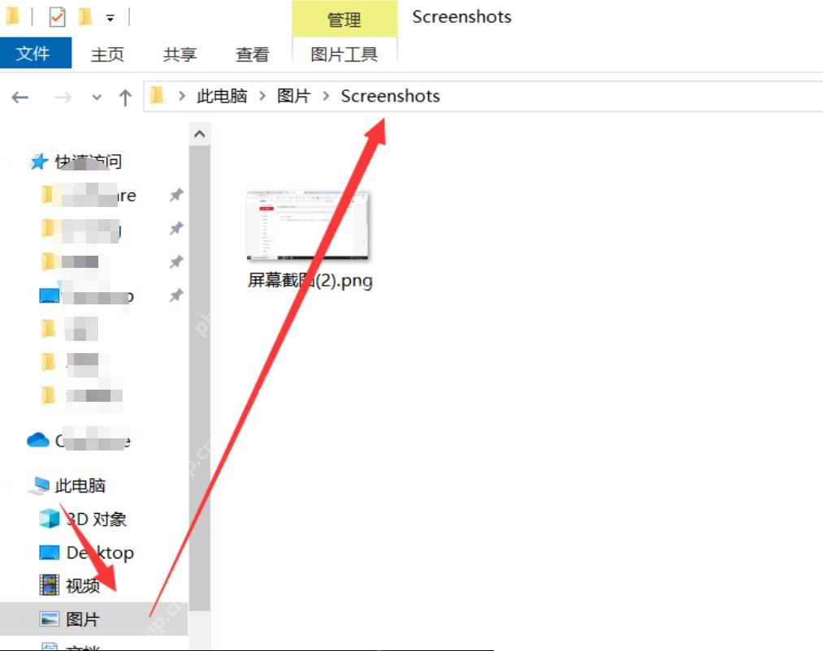Go forward with the right arrow button
This screenshot has height=651, width=823.
click(x=63, y=97)
